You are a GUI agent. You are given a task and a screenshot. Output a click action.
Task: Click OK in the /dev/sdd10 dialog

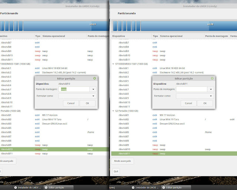(87, 103)
